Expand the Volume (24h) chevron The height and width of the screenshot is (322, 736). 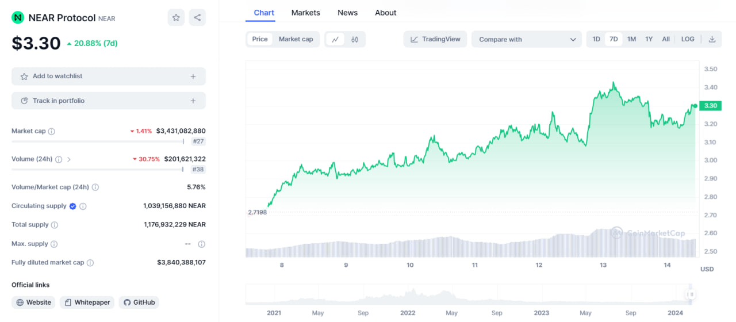click(69, 159)
